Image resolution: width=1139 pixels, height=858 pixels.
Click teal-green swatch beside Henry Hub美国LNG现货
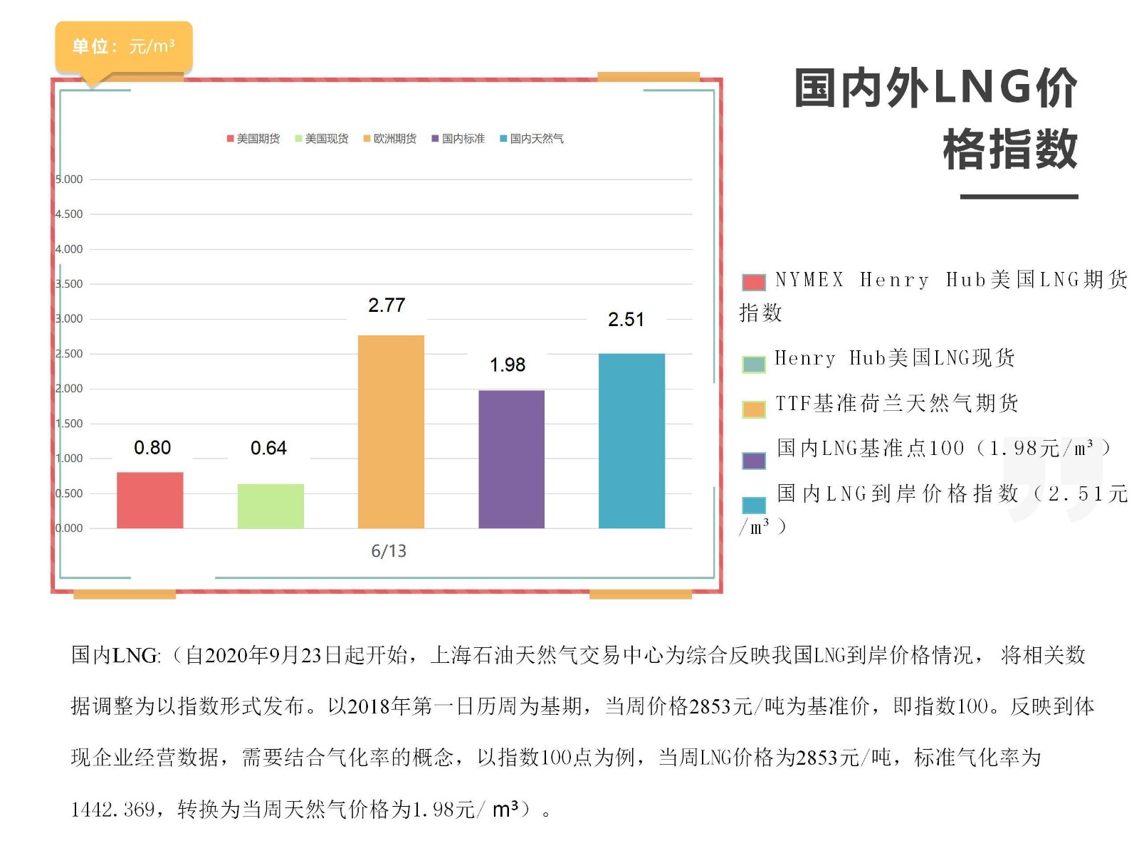tap(754, 365)
